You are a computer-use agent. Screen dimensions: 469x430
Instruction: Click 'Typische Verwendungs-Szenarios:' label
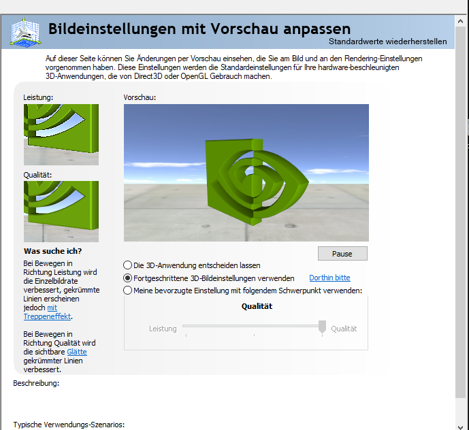pyautogui.click(x=69, y=425)
